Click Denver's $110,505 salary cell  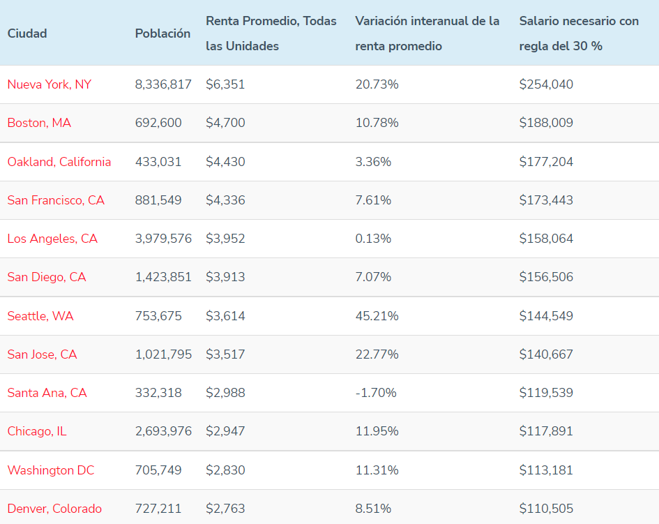[x=546, y=509]
